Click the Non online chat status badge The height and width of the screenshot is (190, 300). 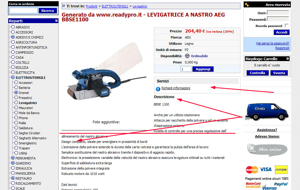tap(267, 150)
